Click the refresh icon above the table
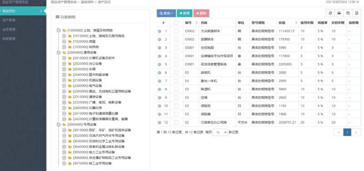The width and height of the screenshot is (364, 171). click(330, 13)
